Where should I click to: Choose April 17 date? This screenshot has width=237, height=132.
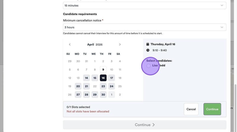click(112, 78)
